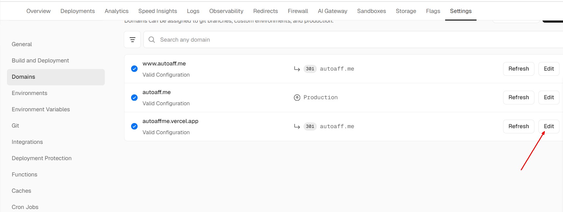563x212 pixels.
Task: Open the AI Gateway tab
Action: tap(333, 11)
